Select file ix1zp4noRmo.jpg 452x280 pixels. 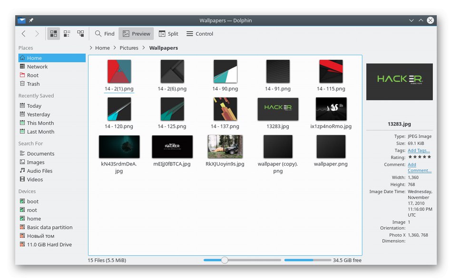(x=331, y=113)
